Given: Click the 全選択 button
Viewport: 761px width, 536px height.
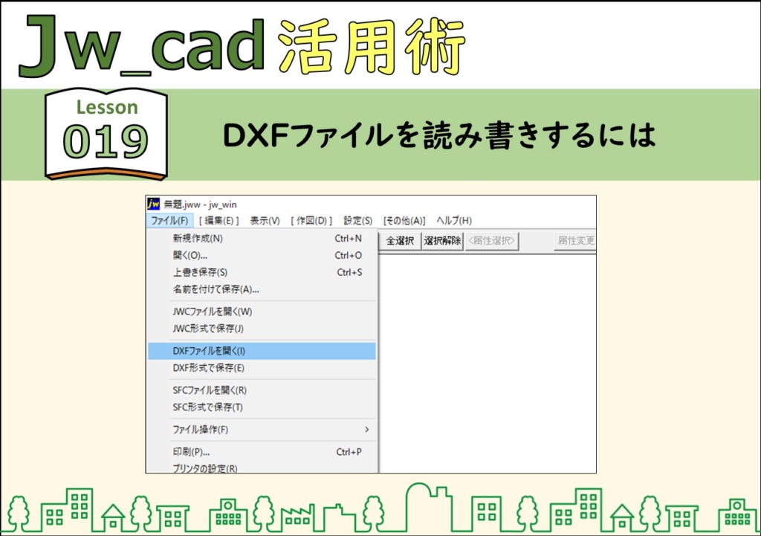Looking at the screenshot, I should (x=400, y=241).
